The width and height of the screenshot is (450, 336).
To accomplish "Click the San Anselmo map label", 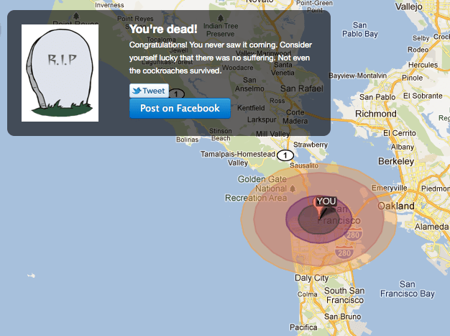I will click(x=249, y=84).
